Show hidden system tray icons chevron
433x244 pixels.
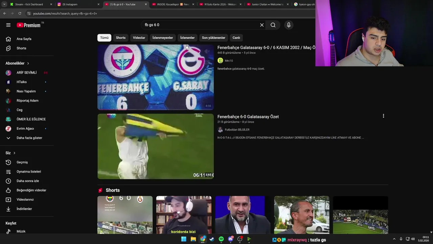[394, 239]
